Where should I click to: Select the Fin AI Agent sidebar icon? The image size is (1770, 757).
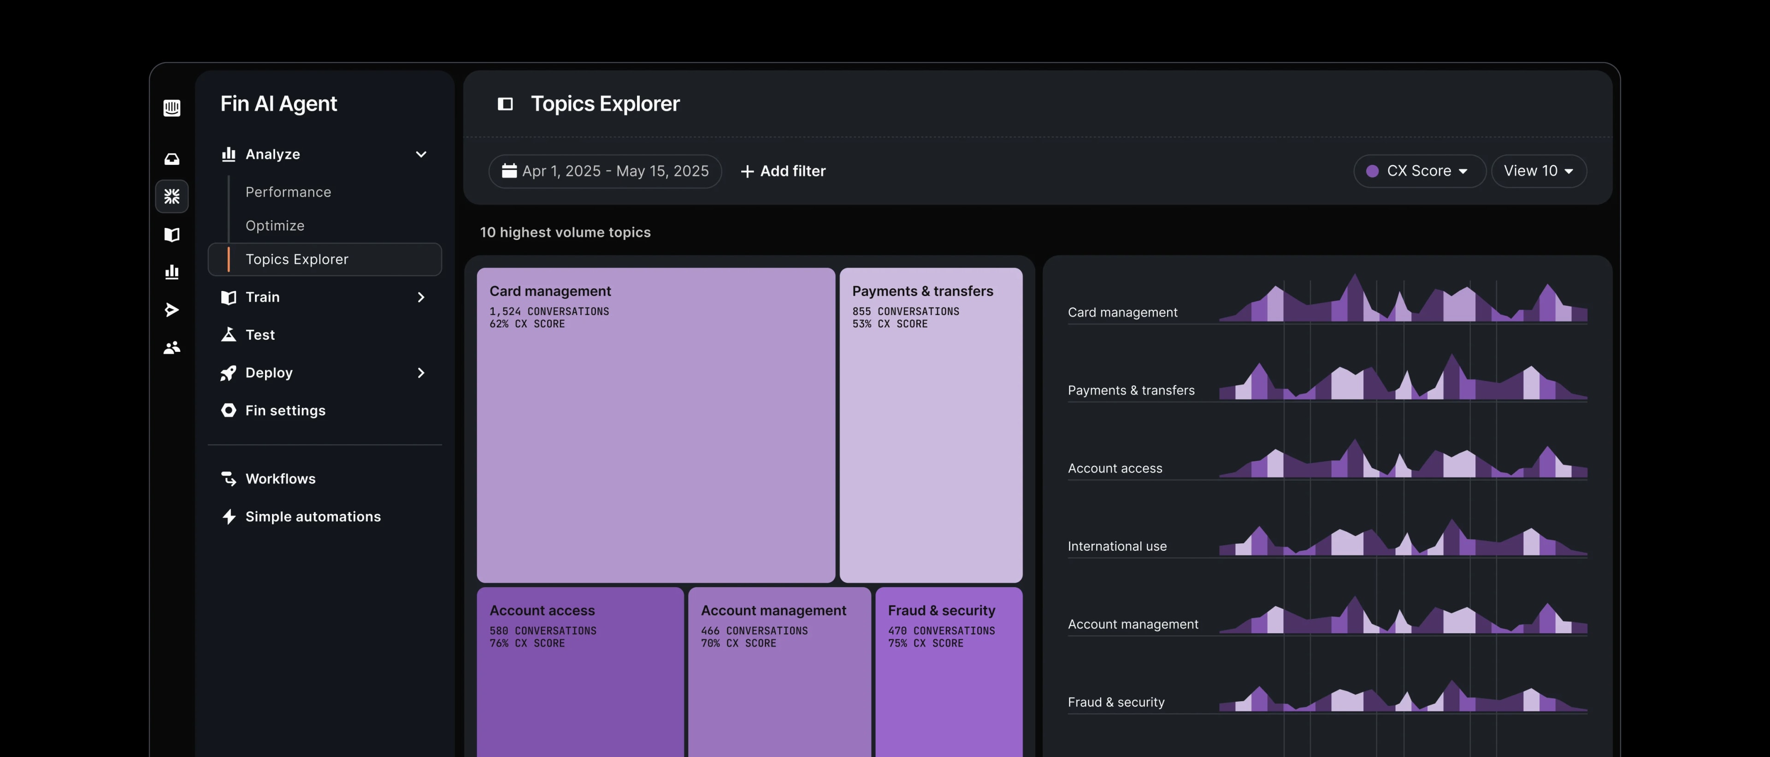[x=172, y=197]
